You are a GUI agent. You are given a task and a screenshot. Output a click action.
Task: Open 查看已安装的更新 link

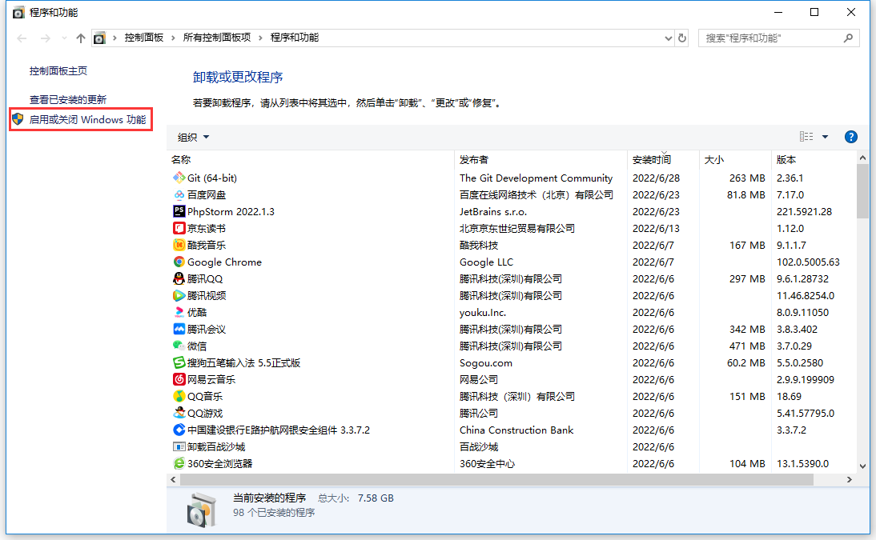pyautogui.click(x=67, y=99)
